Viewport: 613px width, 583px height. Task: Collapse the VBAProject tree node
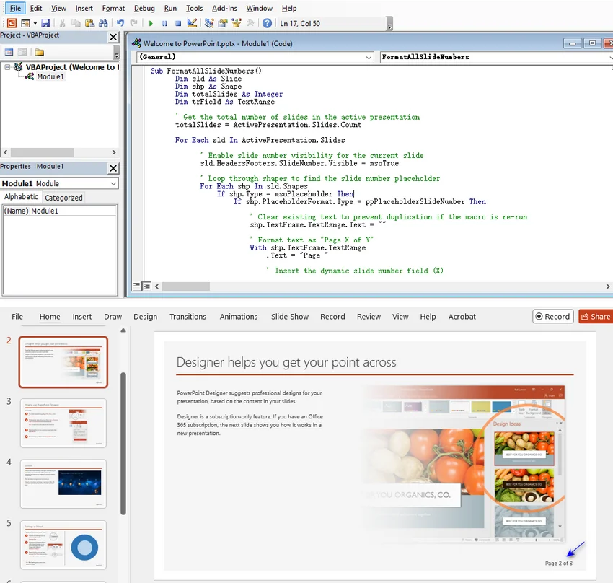click(7, 67)
